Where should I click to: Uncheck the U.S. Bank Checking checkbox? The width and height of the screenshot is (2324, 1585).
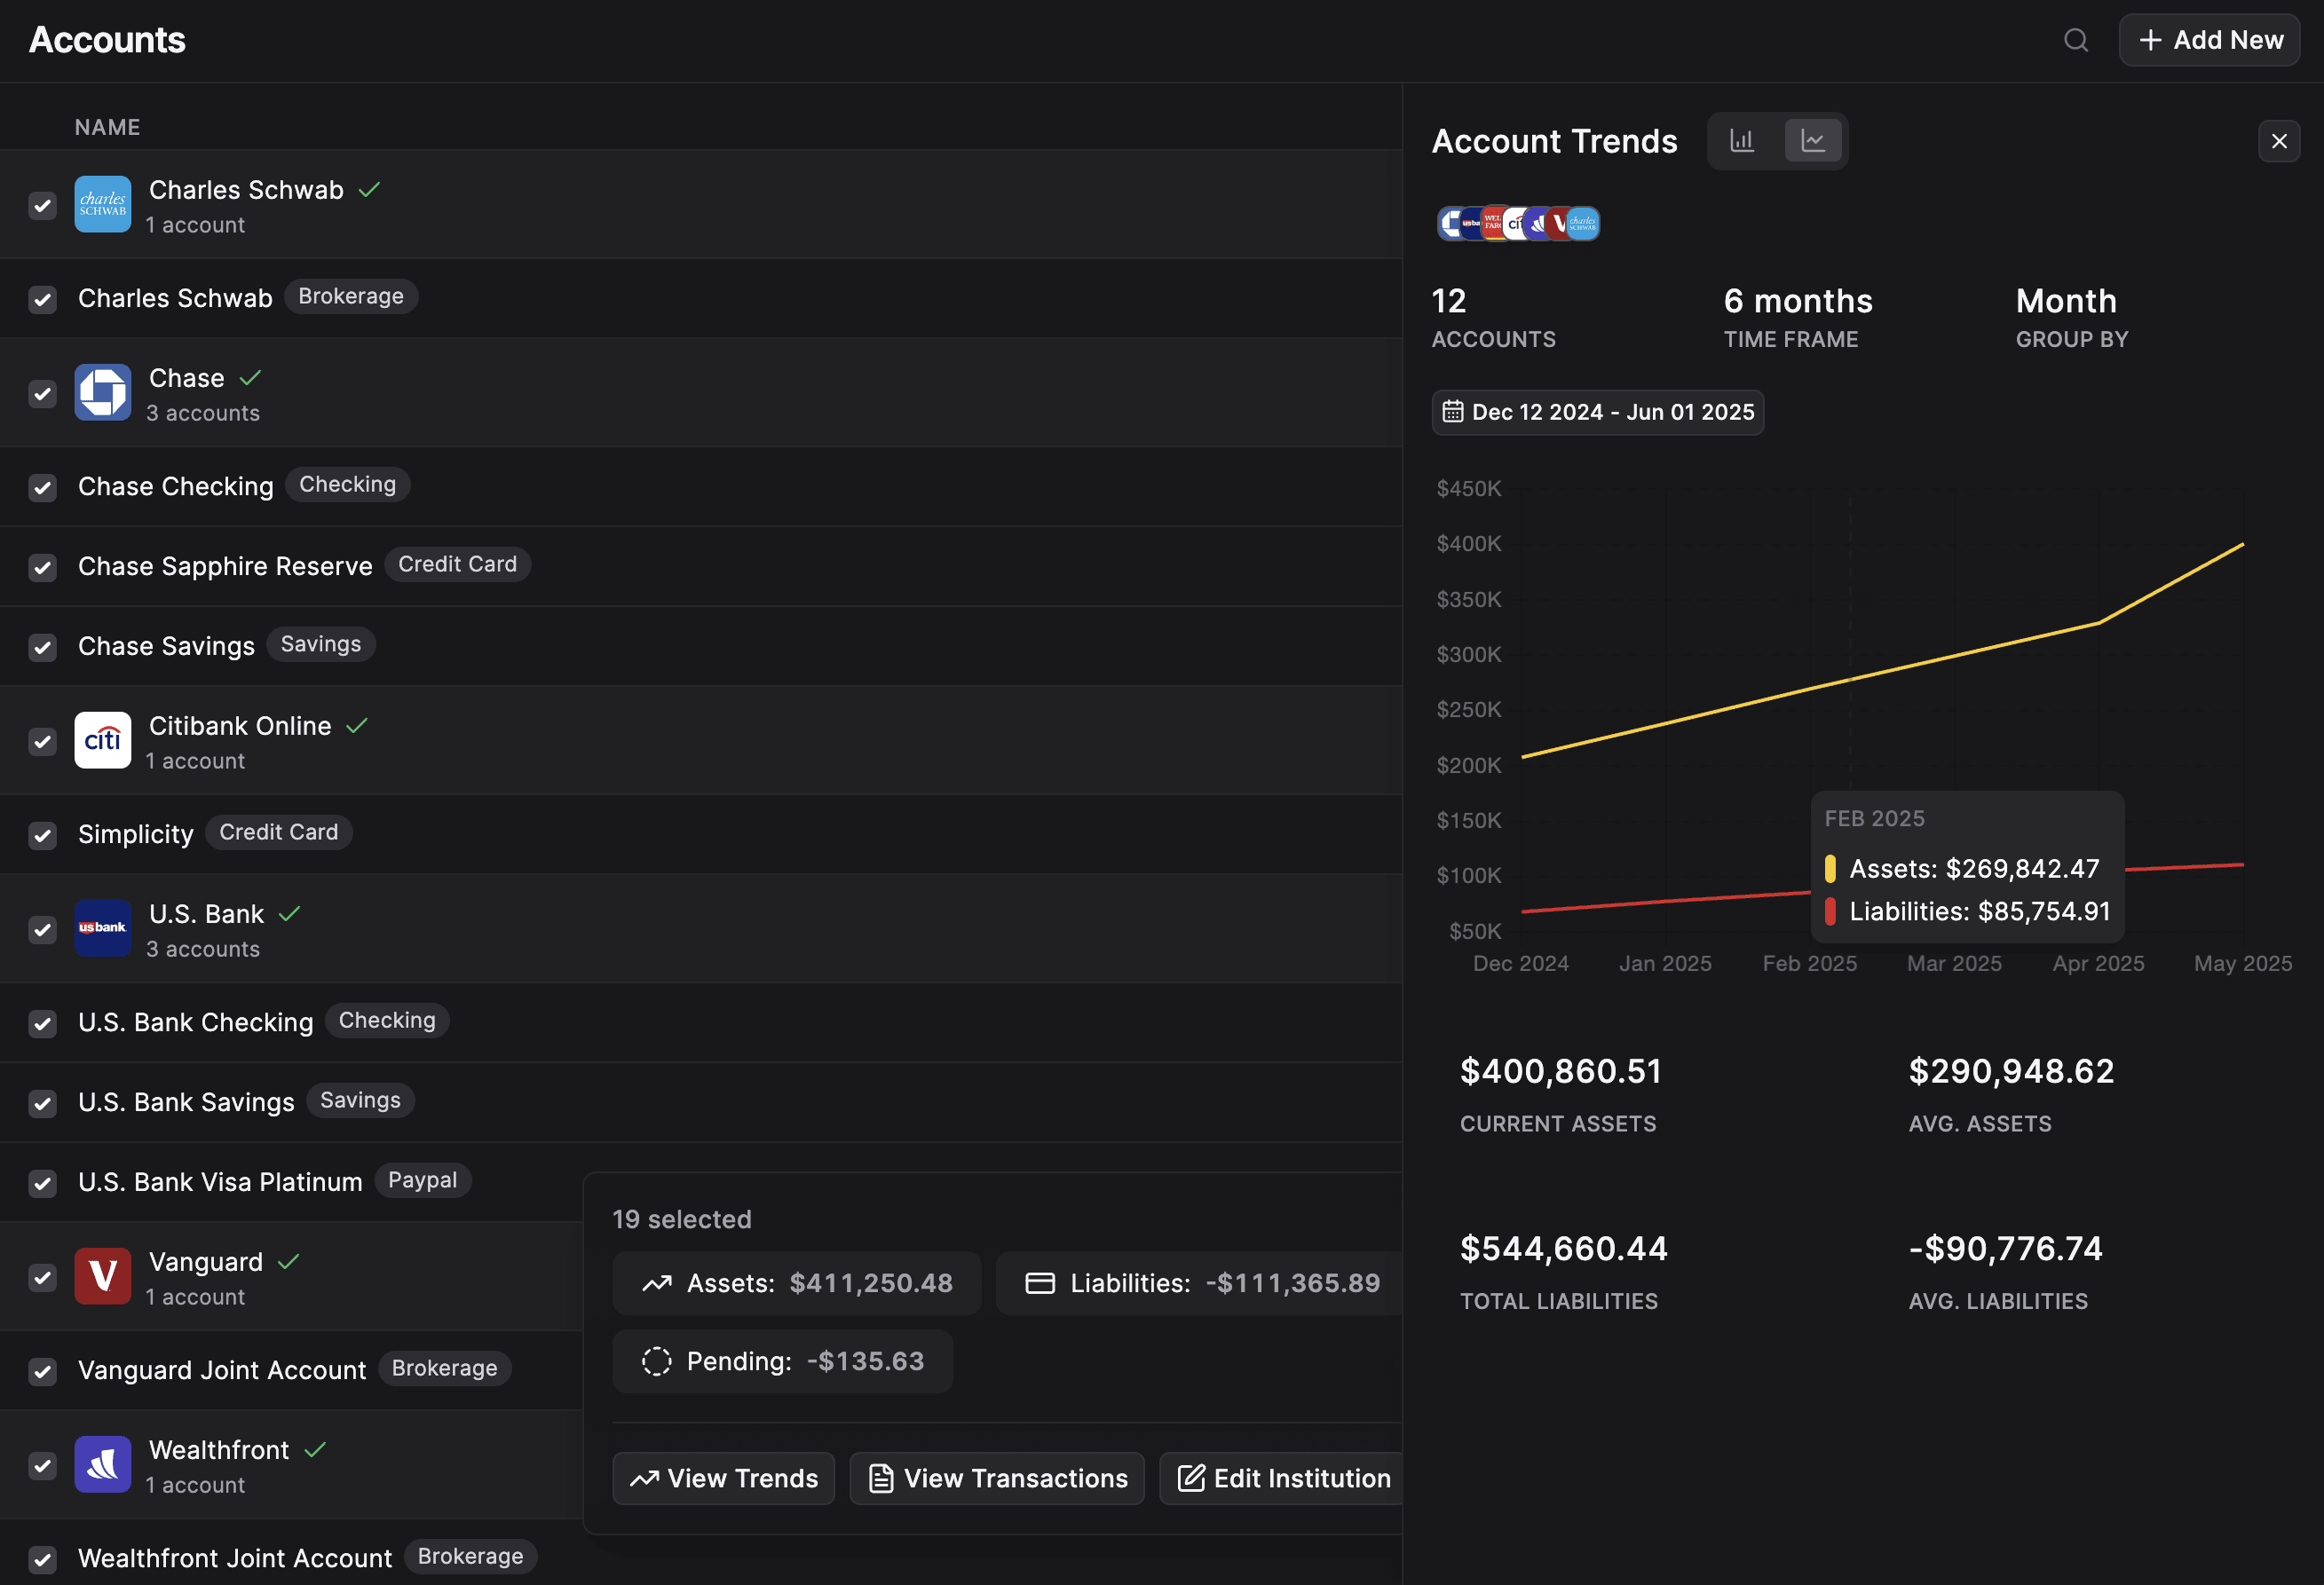point(42,1023)
